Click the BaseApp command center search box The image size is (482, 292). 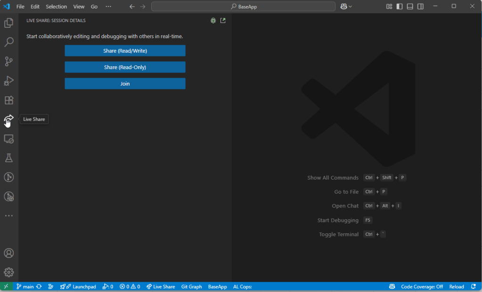coord(243,7)
